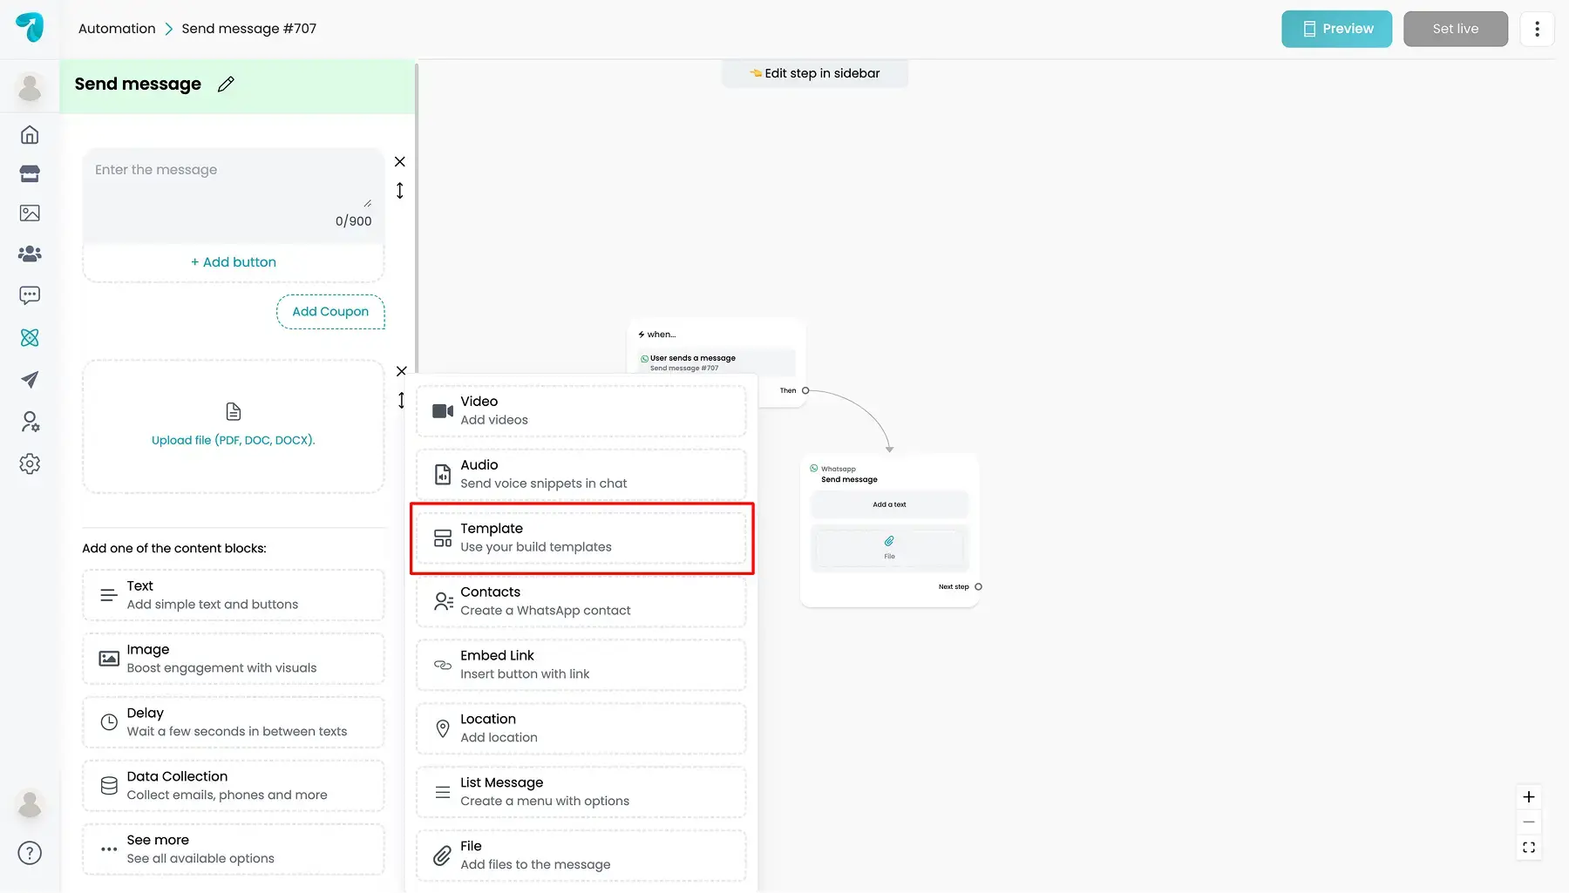Screen dimensions: 1569x893
Task: Open the contacts group icon in sidebar
Action: pos(30,254)
